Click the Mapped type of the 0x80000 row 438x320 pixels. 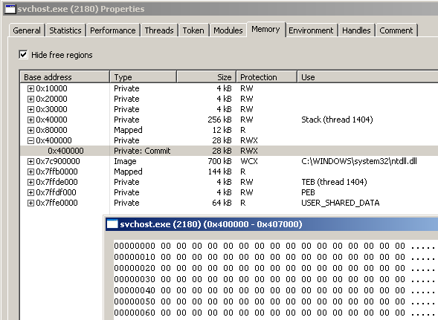coord(128,130)
